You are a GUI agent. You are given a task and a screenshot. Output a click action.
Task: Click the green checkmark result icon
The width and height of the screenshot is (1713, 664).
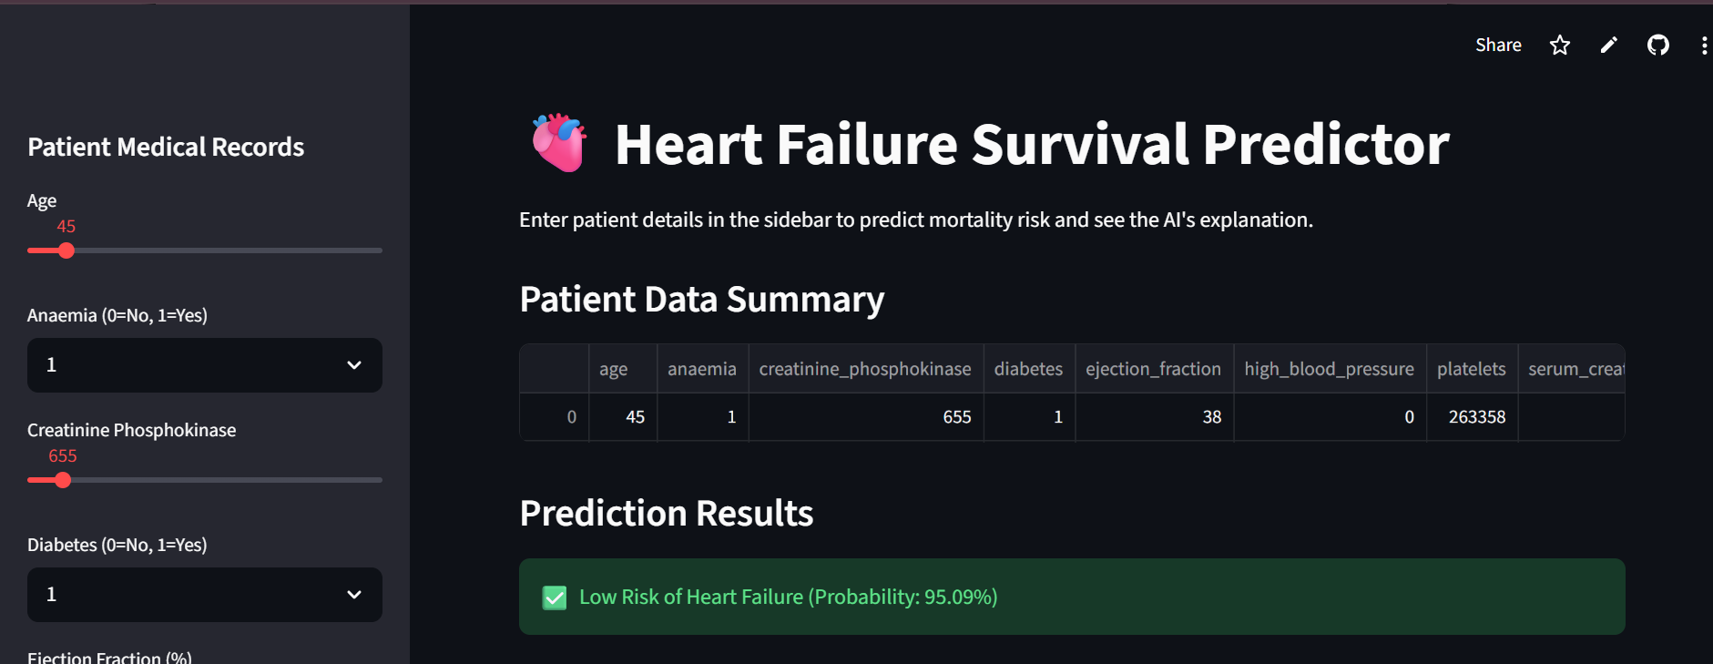click(555, 598)
